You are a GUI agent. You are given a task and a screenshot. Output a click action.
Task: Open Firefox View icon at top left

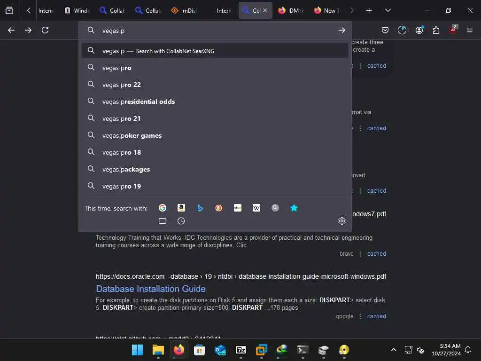(9, 10)
